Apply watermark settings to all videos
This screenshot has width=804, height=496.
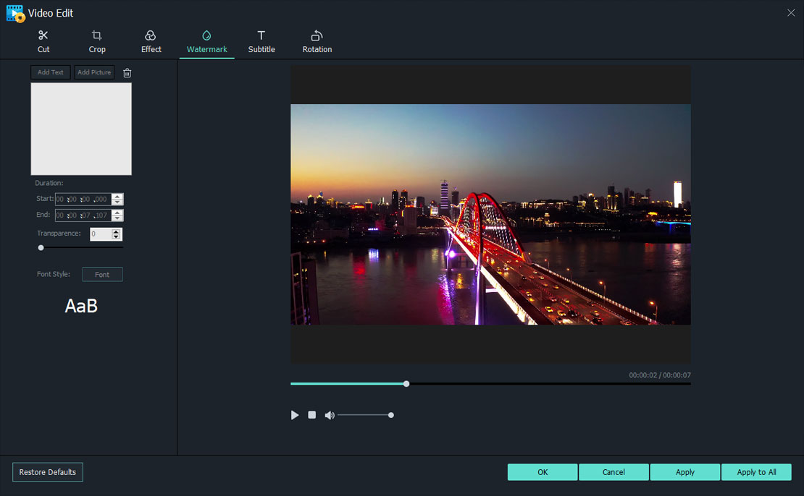pyautogui.click(x=756, y=471)
